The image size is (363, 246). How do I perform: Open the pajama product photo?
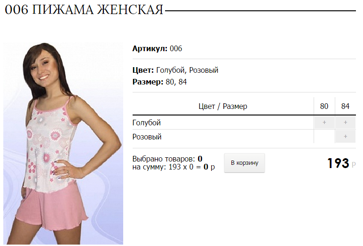click(63, 143)
